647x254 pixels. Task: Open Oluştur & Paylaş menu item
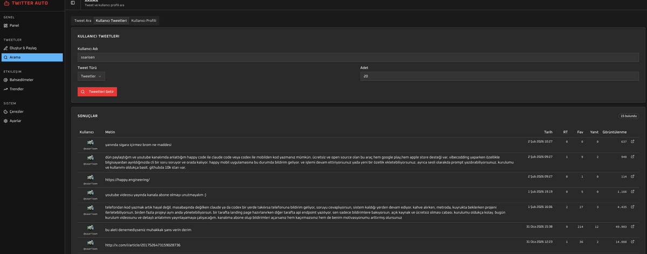(32, 48)
